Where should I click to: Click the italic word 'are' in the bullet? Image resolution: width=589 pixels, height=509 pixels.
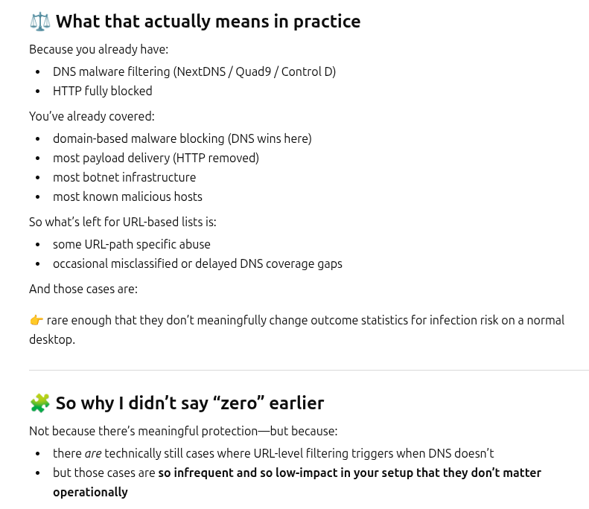click(x=93, y=453)
